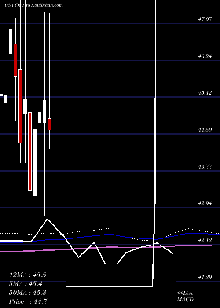Click the tallest red candlestick body

coord(30,151)
